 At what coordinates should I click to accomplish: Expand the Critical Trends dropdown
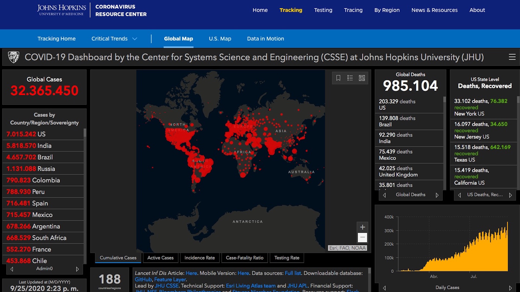point(114,39)
